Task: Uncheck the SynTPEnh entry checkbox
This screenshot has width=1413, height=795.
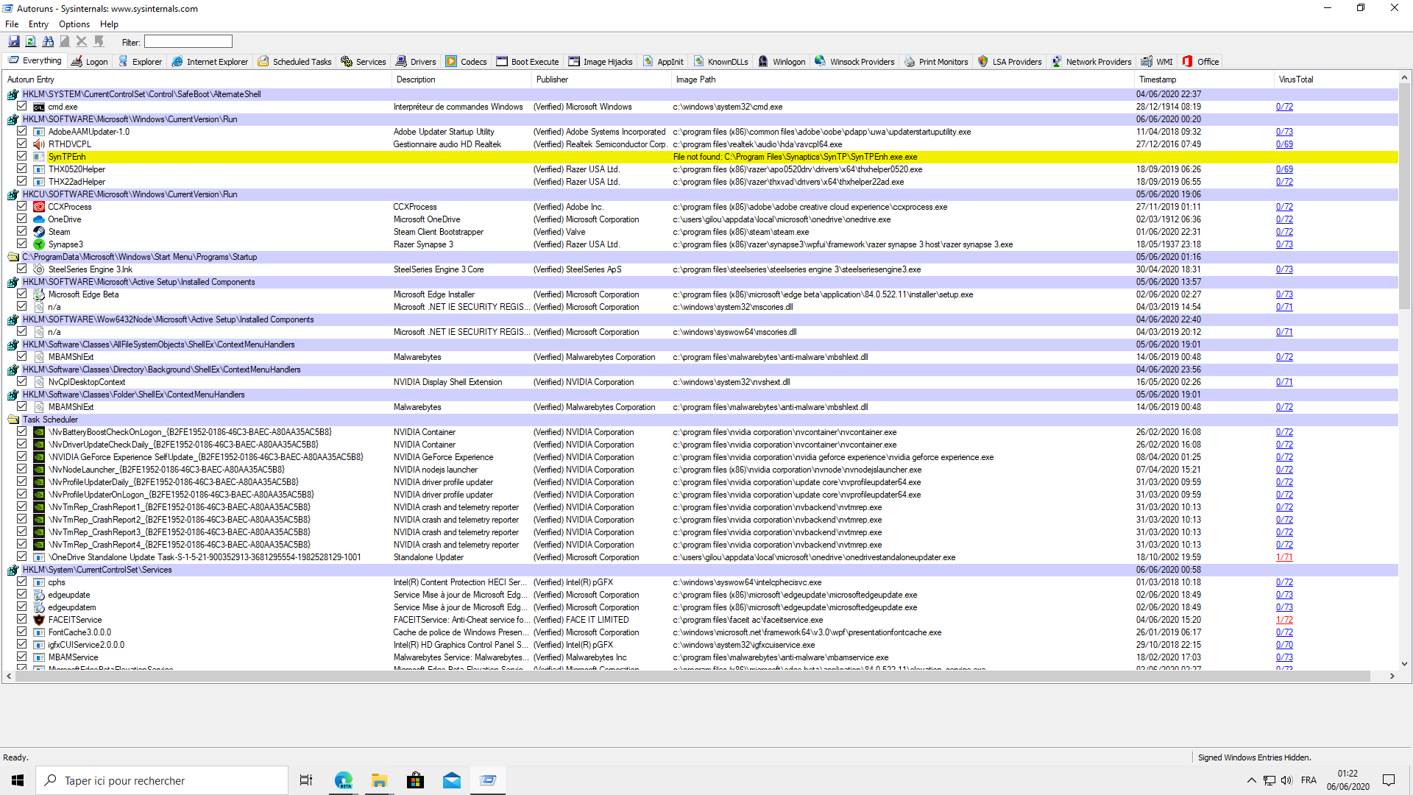Action: (22, 157)
